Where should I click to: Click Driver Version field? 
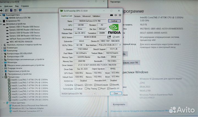[x=97, y=65]
